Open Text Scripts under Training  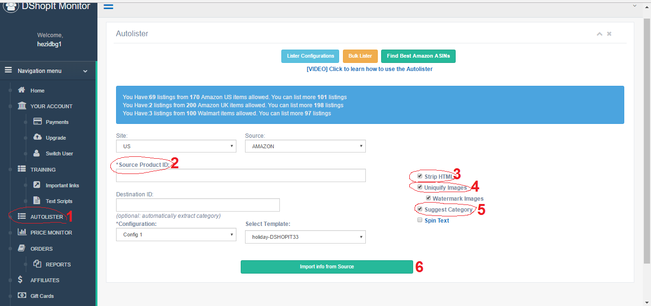pos(59,201)
